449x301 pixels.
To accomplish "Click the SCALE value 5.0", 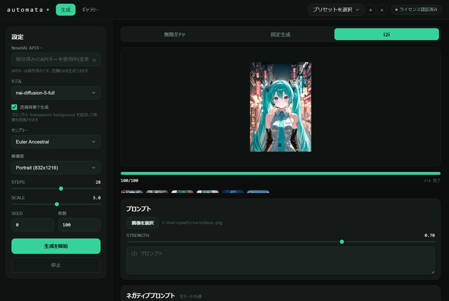I will 97,198.
